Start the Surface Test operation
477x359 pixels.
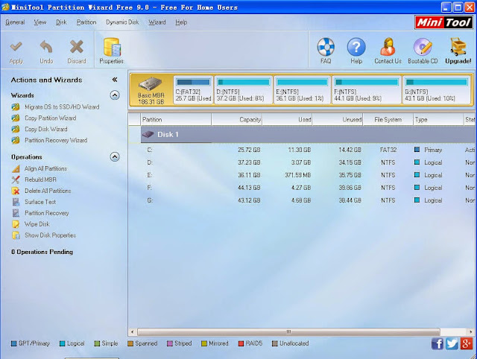point(40,202)
